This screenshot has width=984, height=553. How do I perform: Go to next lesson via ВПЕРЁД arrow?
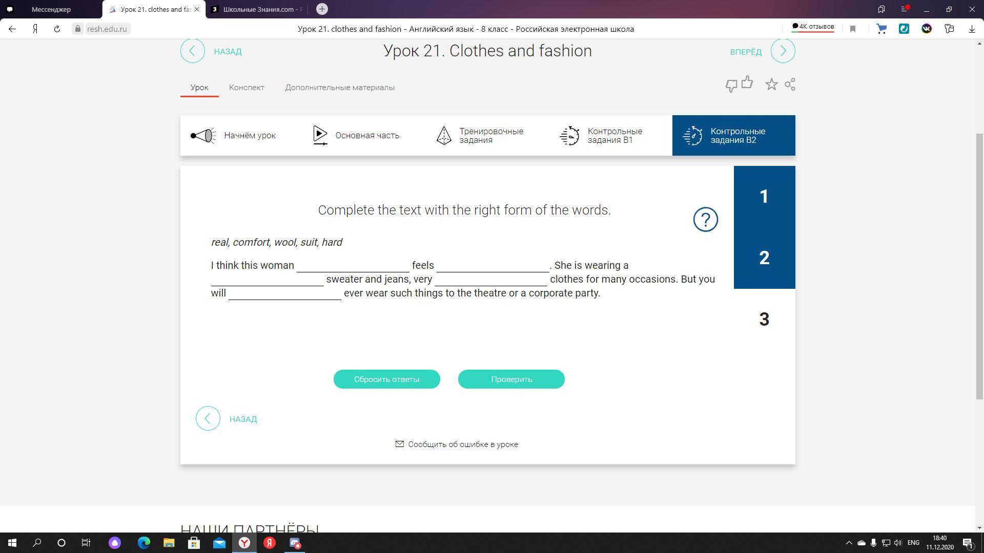[783, 51]
